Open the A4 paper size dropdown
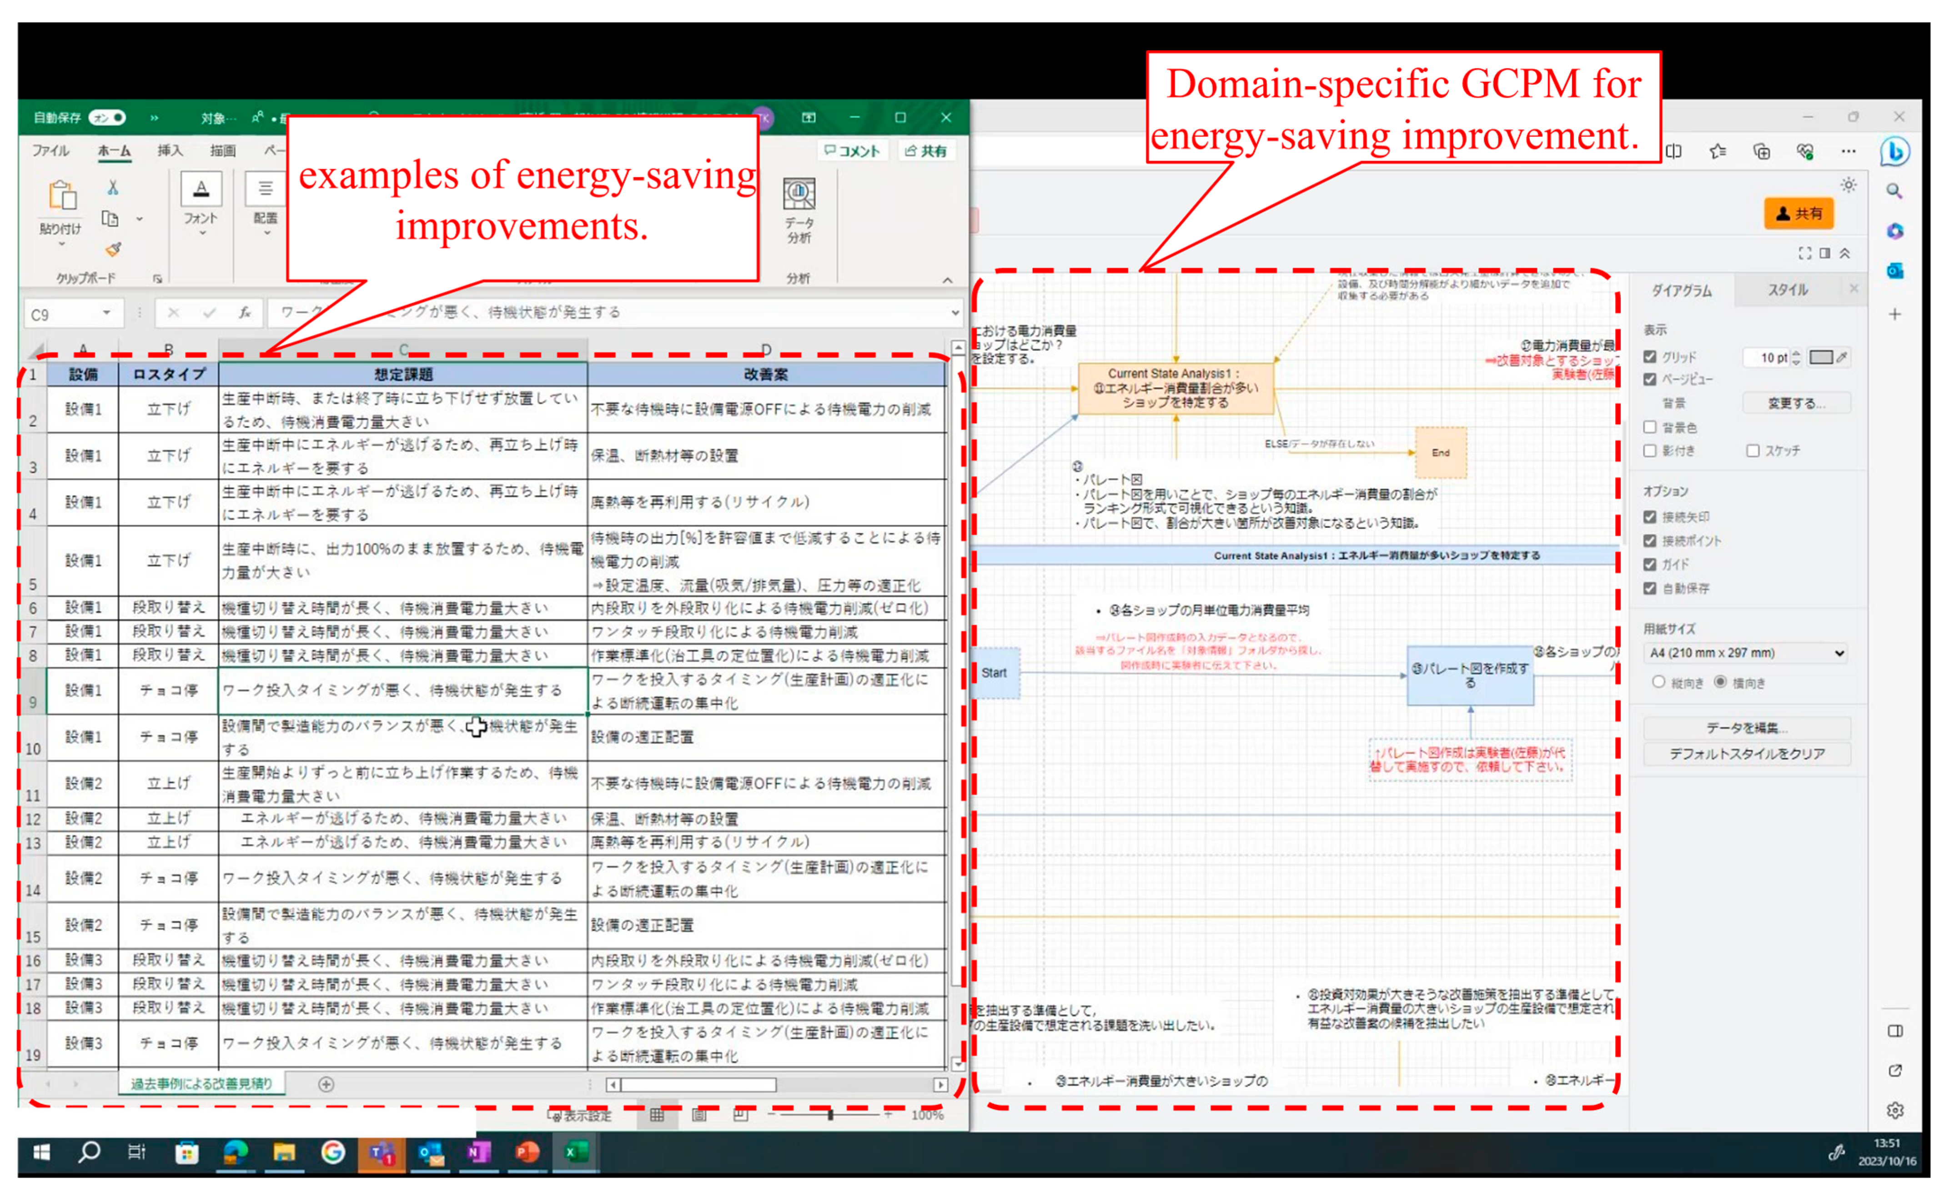1949x1202 pixels. pyautogui.click(x=1746, y=653)
